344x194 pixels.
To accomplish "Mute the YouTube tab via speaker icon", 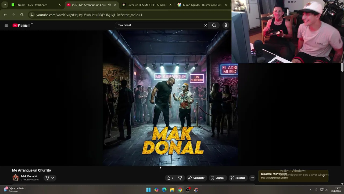I will coord(109,5).
